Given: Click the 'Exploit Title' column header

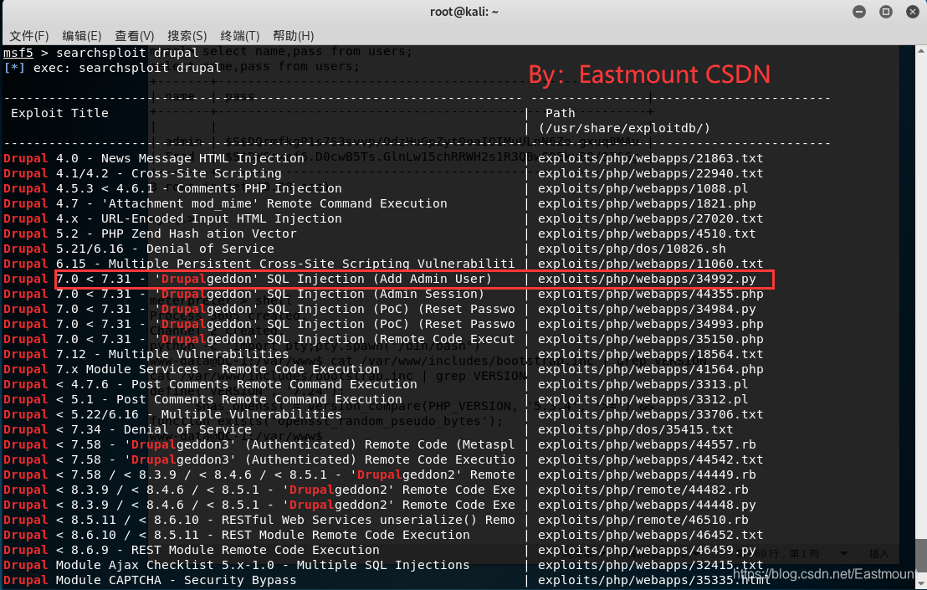Looking at the screenshot, I should (59, 113).
